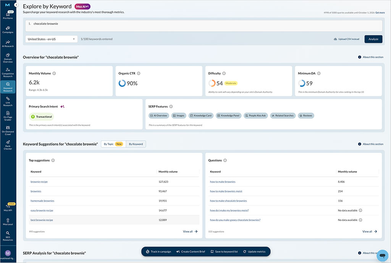
Task: Click Save to keyword list button
Action: (x=224, y=252)
